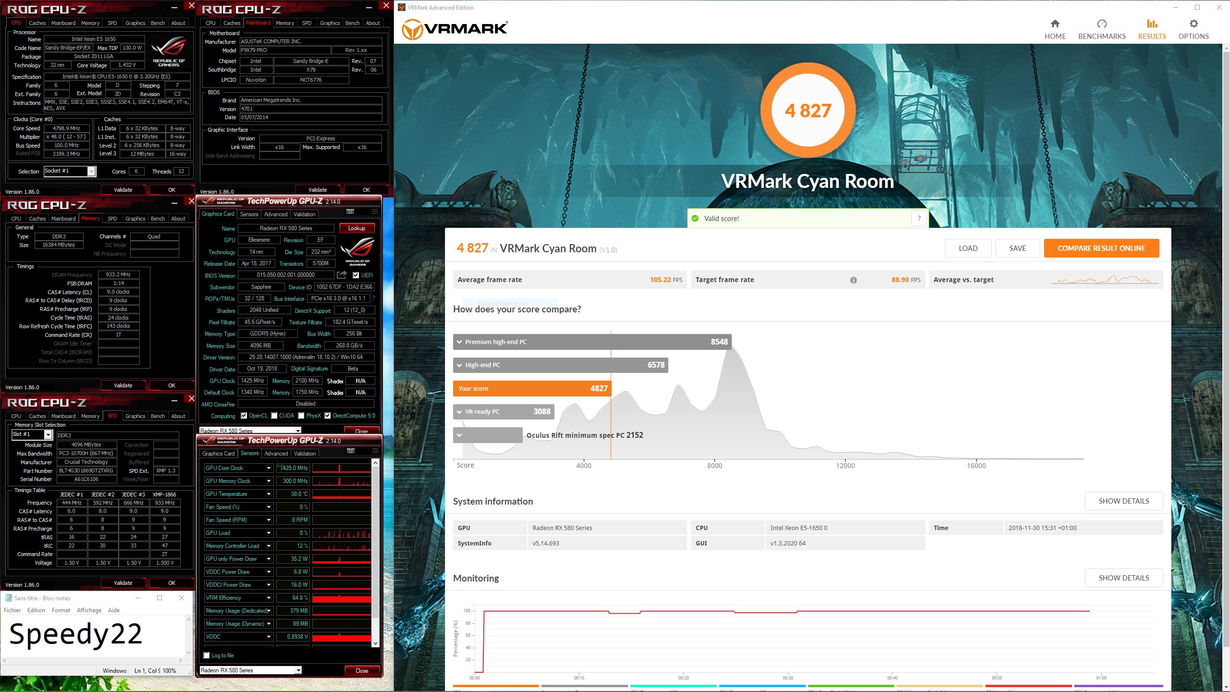Switch to Advanced tab in GPU-Z Graphics Card window
The height and width of the screenshot is (692, 1230).
click(x=276, y=214)
